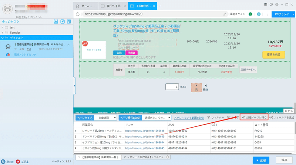Close the 実行中 tab
Screen dimensions: 296x165
[125, 6]
